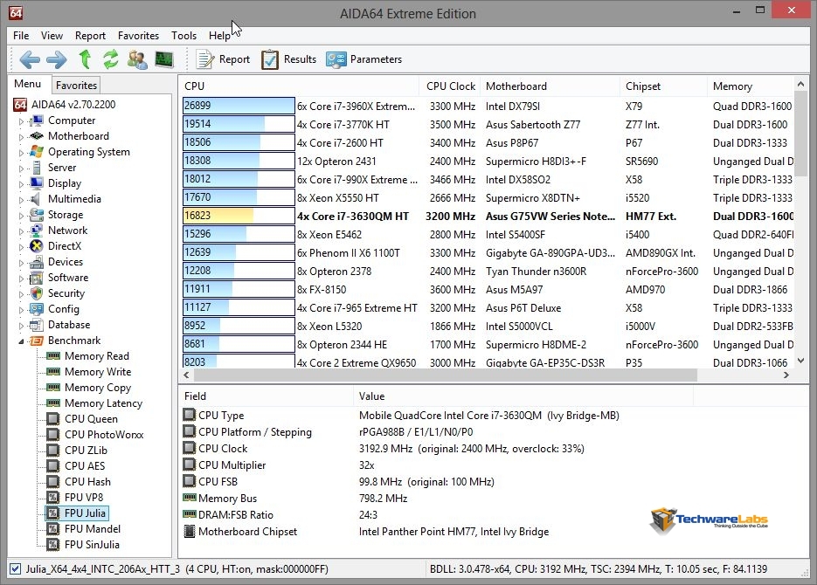Click the 8952 score bar
The width and height of the screenshot is (817, 585).
pos(239,326)
